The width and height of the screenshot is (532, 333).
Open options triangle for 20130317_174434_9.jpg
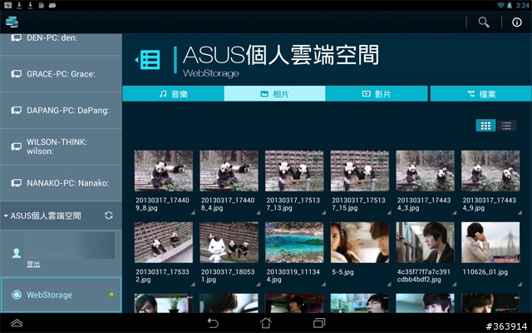pos(520,213)
